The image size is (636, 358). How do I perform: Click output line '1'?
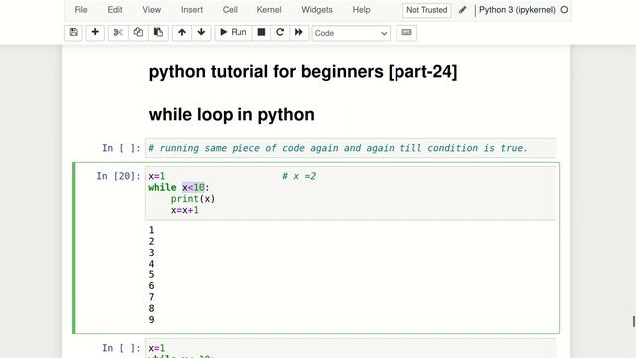(151, 230)
